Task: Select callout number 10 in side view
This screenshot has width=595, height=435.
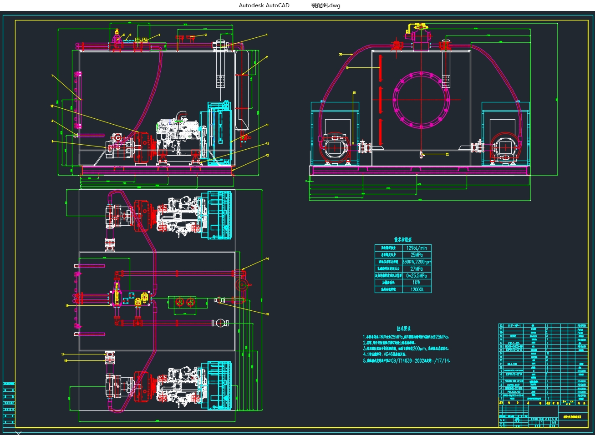Action: tap(52, 106)
